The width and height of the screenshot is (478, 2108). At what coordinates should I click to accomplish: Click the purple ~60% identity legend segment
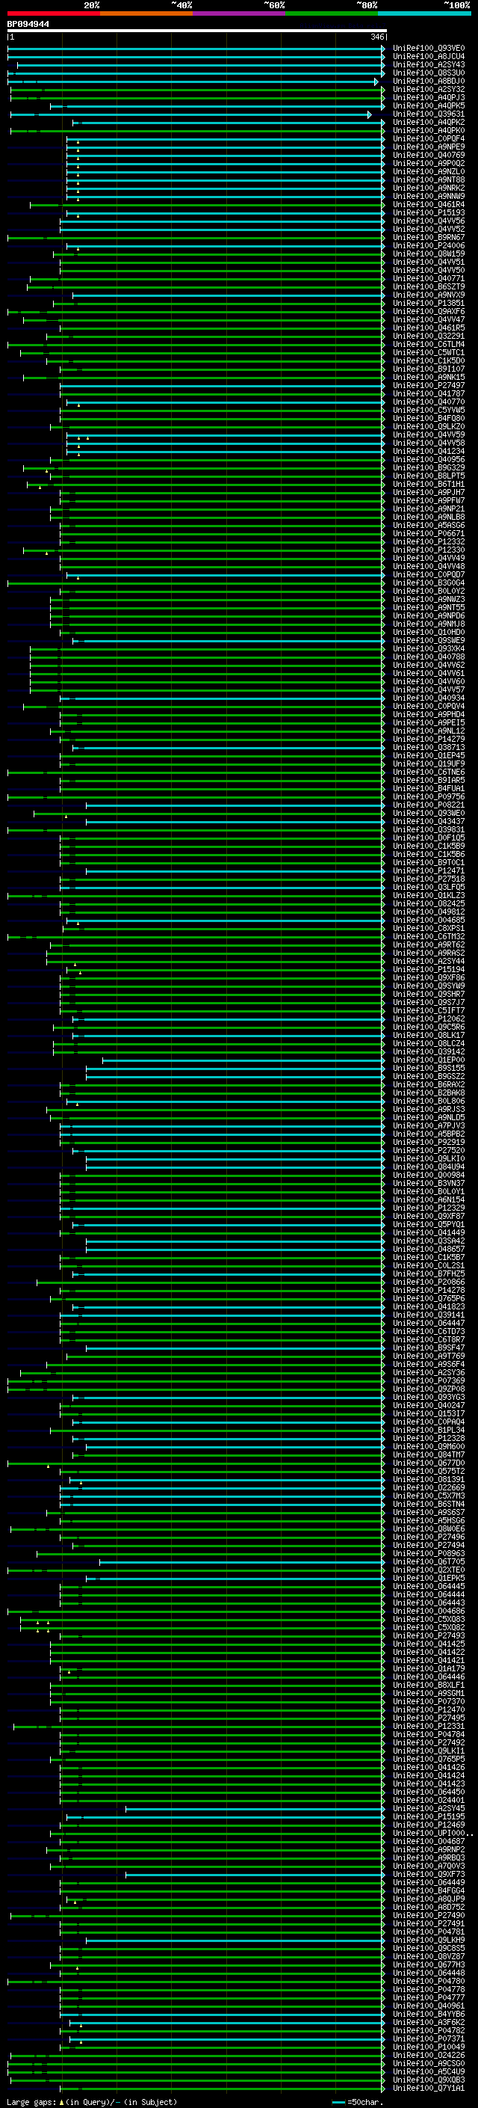click(x=240, y=13)
